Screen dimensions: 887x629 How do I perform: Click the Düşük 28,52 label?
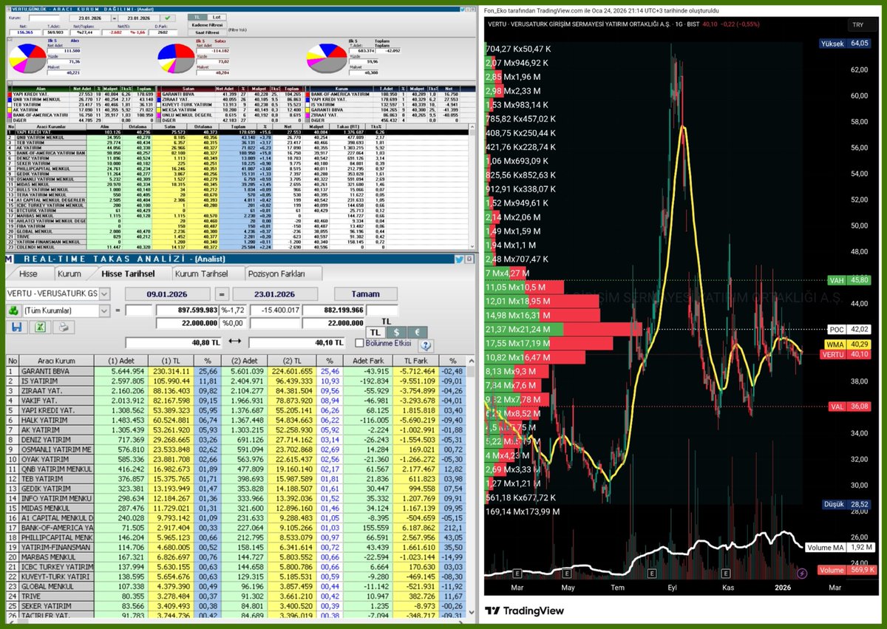pyautogui.click(x=848, y=505)
